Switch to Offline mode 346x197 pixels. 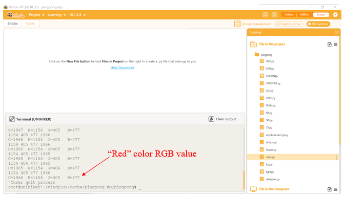304,15
